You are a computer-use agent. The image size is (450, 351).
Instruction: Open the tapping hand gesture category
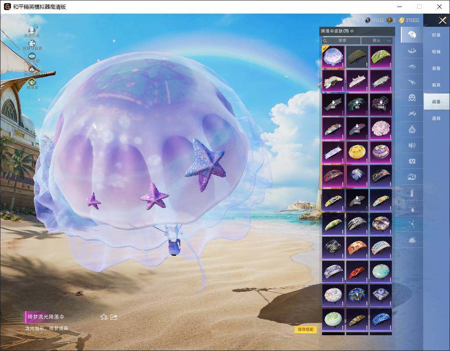click(412, 208)
